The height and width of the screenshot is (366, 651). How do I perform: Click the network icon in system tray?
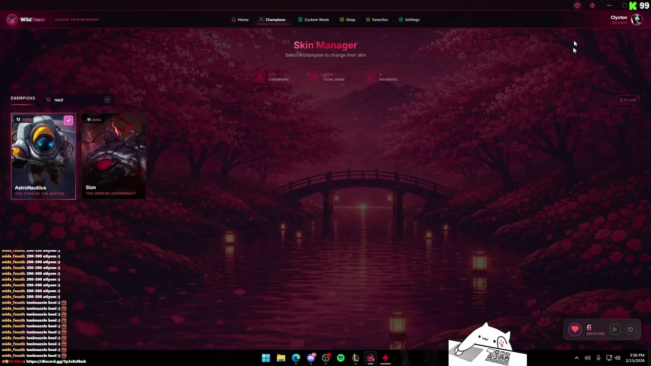click(609, 358)
